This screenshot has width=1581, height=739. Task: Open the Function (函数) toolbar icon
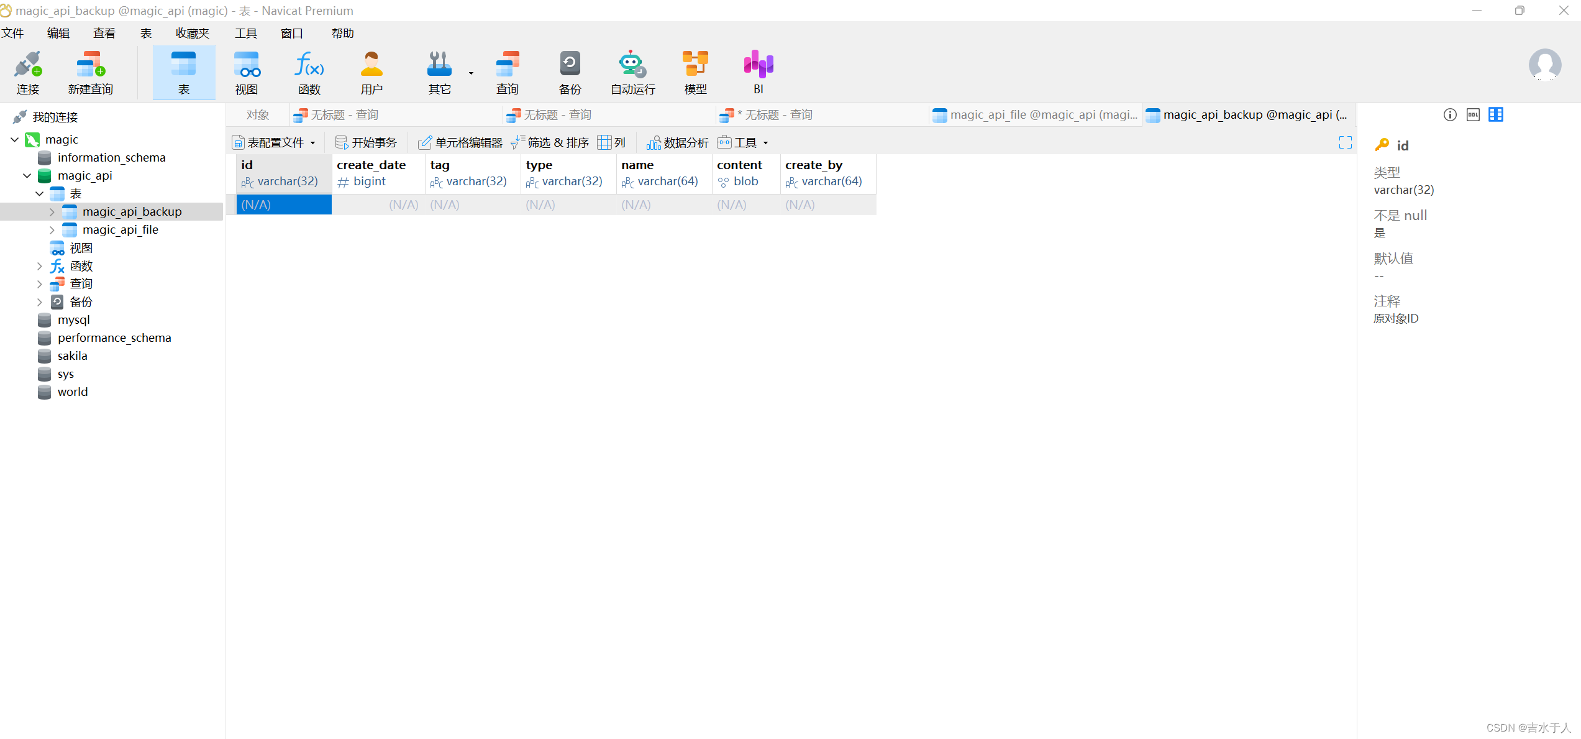[x=309, y=65]
